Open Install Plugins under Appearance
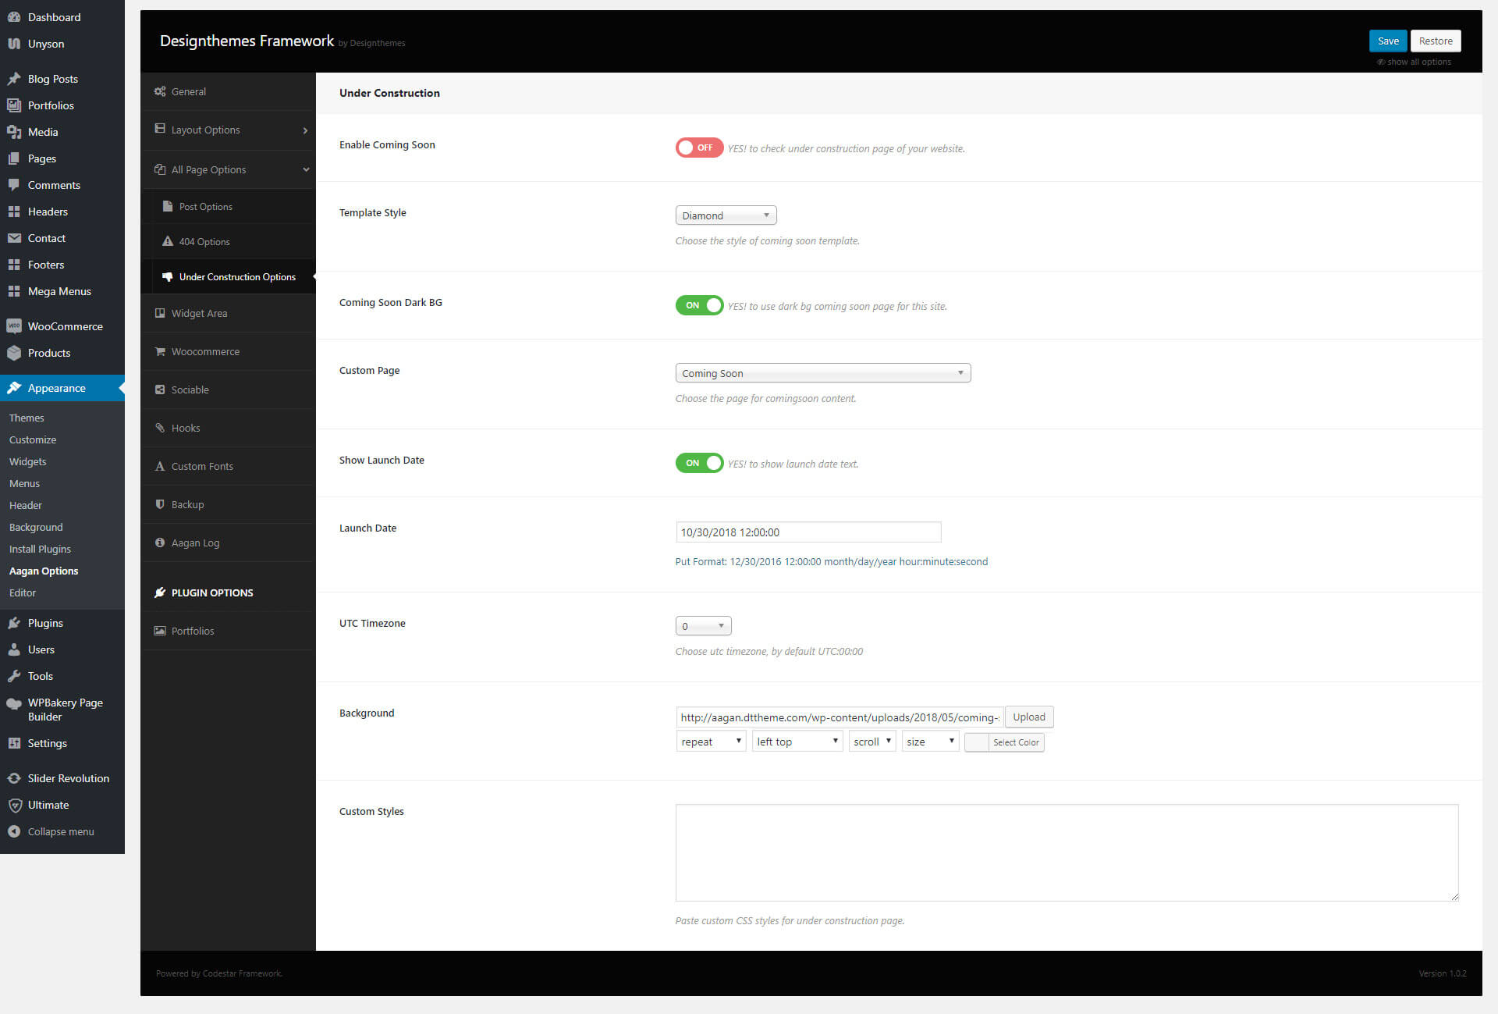 (40, 549)
